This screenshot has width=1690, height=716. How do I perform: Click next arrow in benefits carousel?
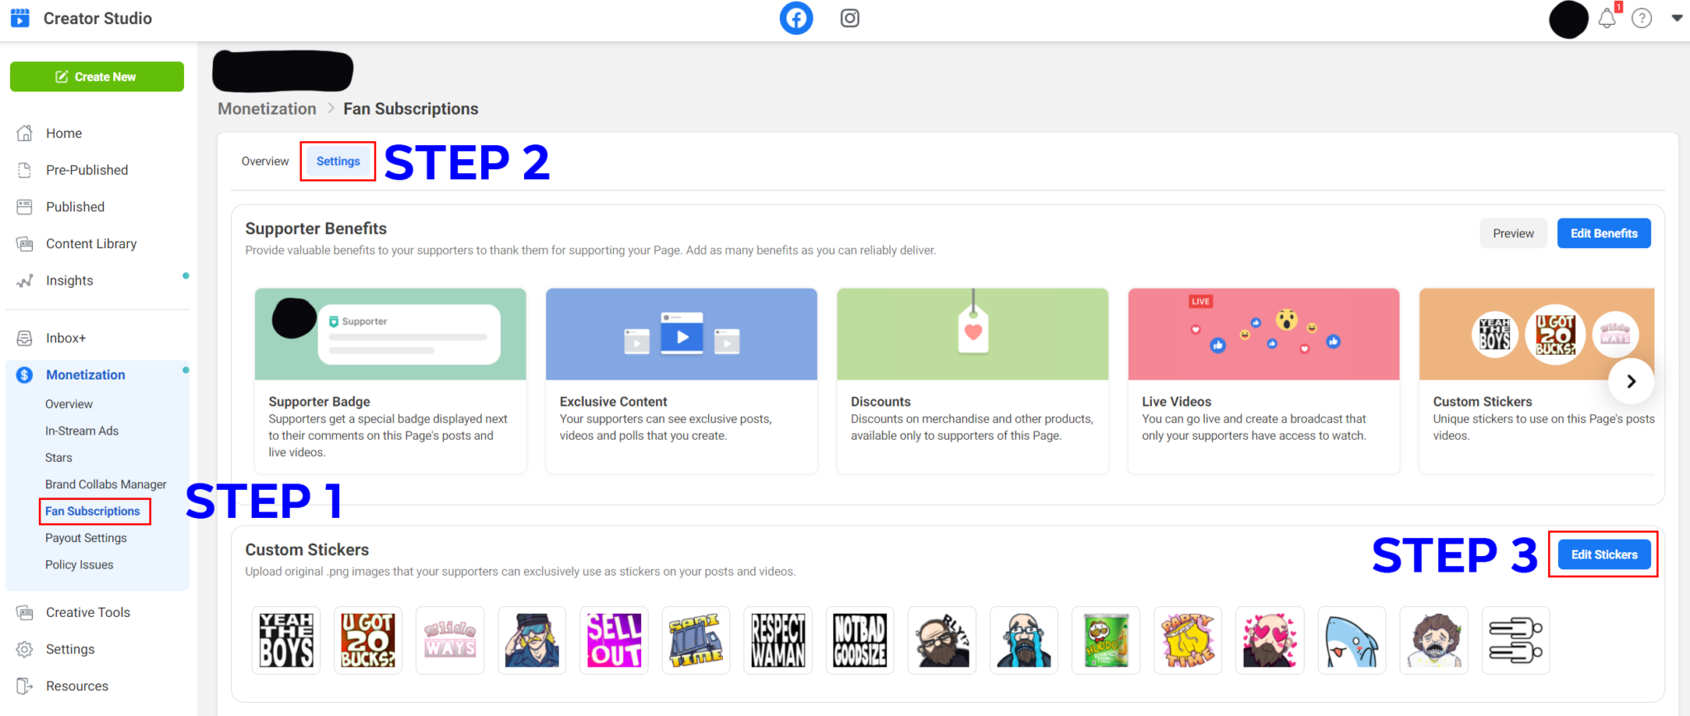coord(1631,381)
